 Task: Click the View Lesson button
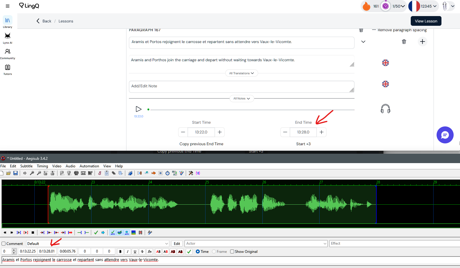[x=426, y=21]
